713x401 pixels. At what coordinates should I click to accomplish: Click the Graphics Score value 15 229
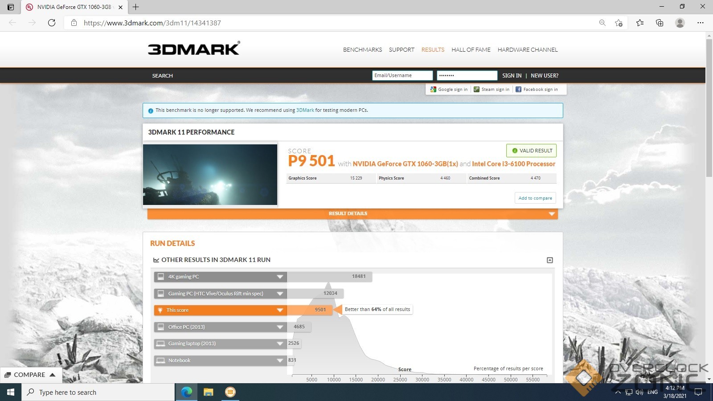coord(356,178)
